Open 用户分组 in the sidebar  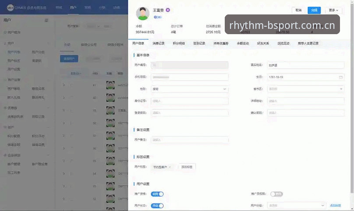(38, 52)
